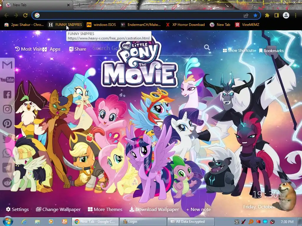Viewport: 302px width, 226px height.
Task: Open the Pinterest sidebar shortcut
Action: (x=7, y=124)
